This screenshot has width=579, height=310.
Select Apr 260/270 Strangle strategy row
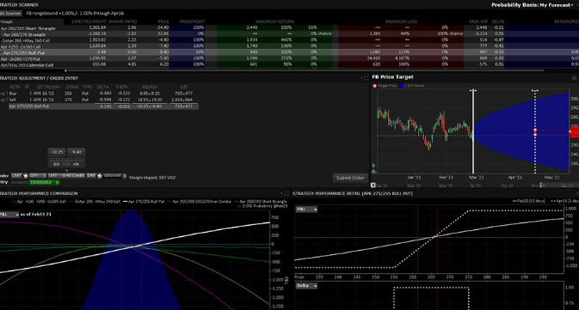(x=289, y=33)
